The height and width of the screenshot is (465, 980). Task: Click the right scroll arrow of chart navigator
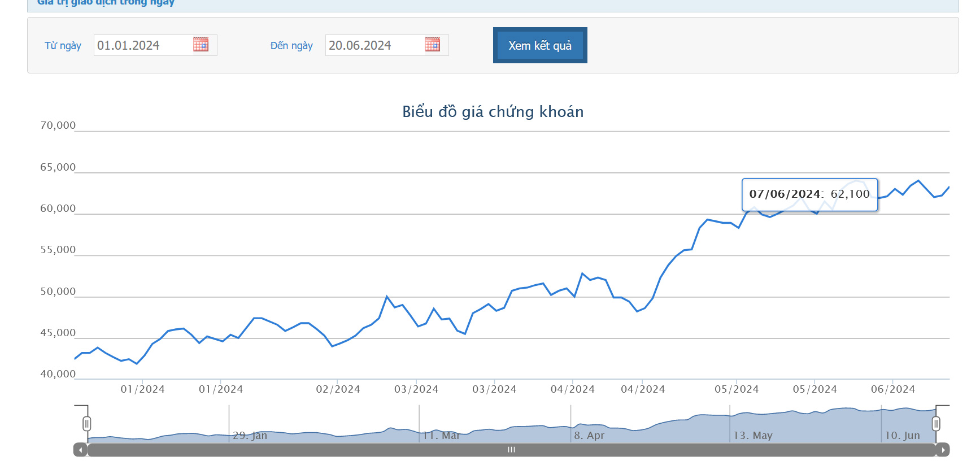(943, 450)
